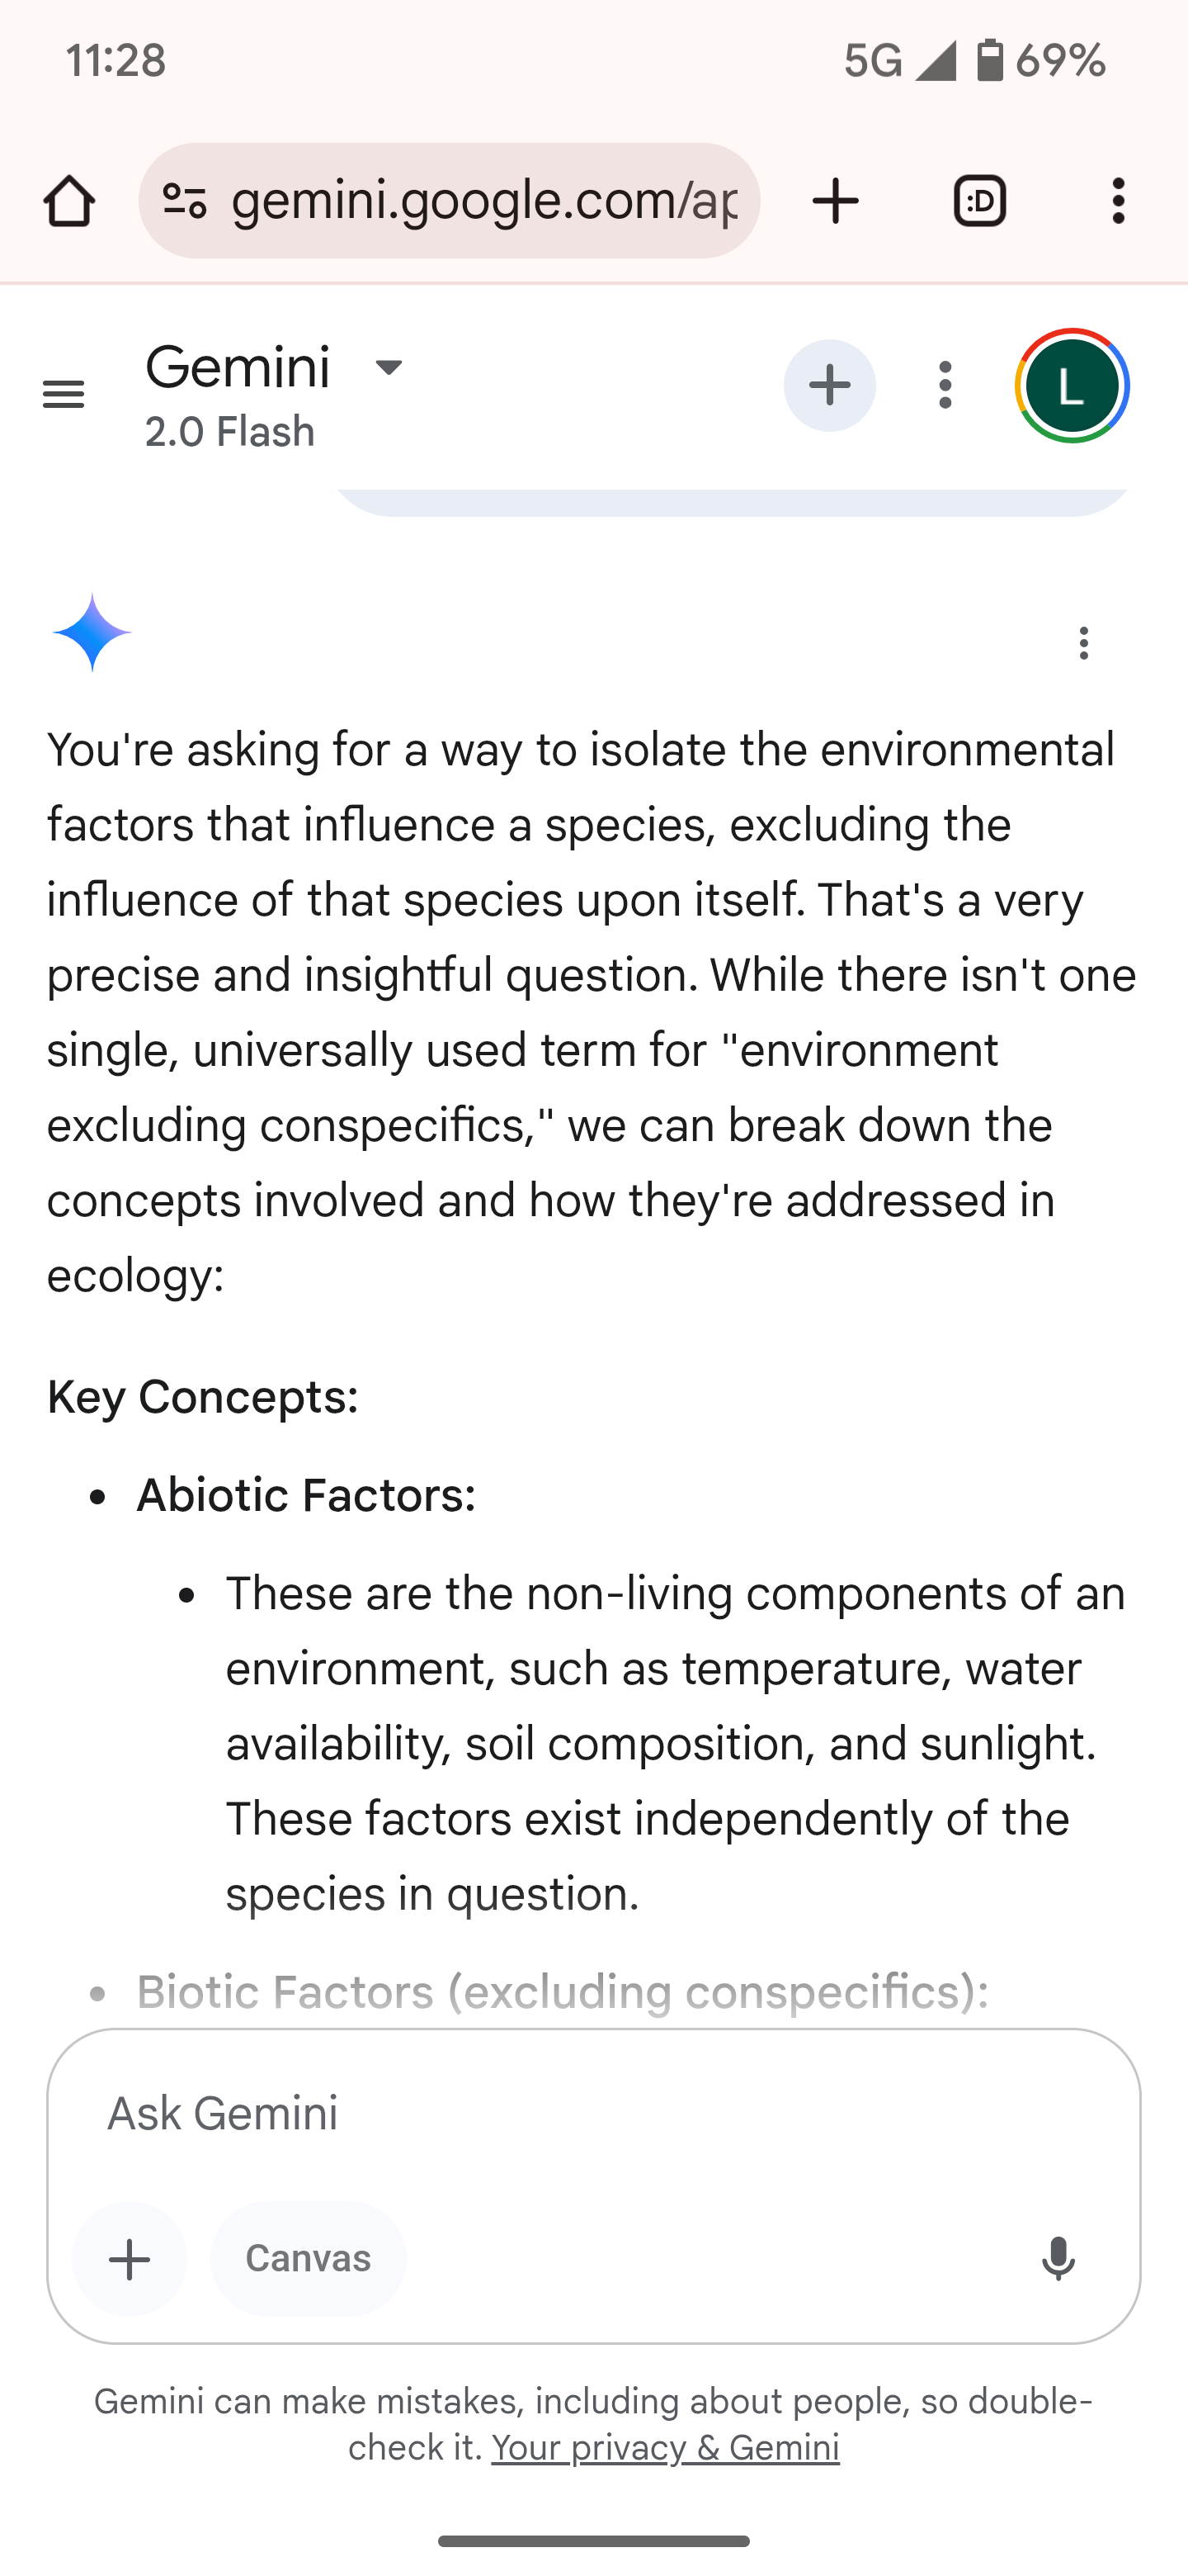Screen dimensions: 1188x2576
Task: Open Gemini's conversation options menu
Action: (x=945, y=386)
